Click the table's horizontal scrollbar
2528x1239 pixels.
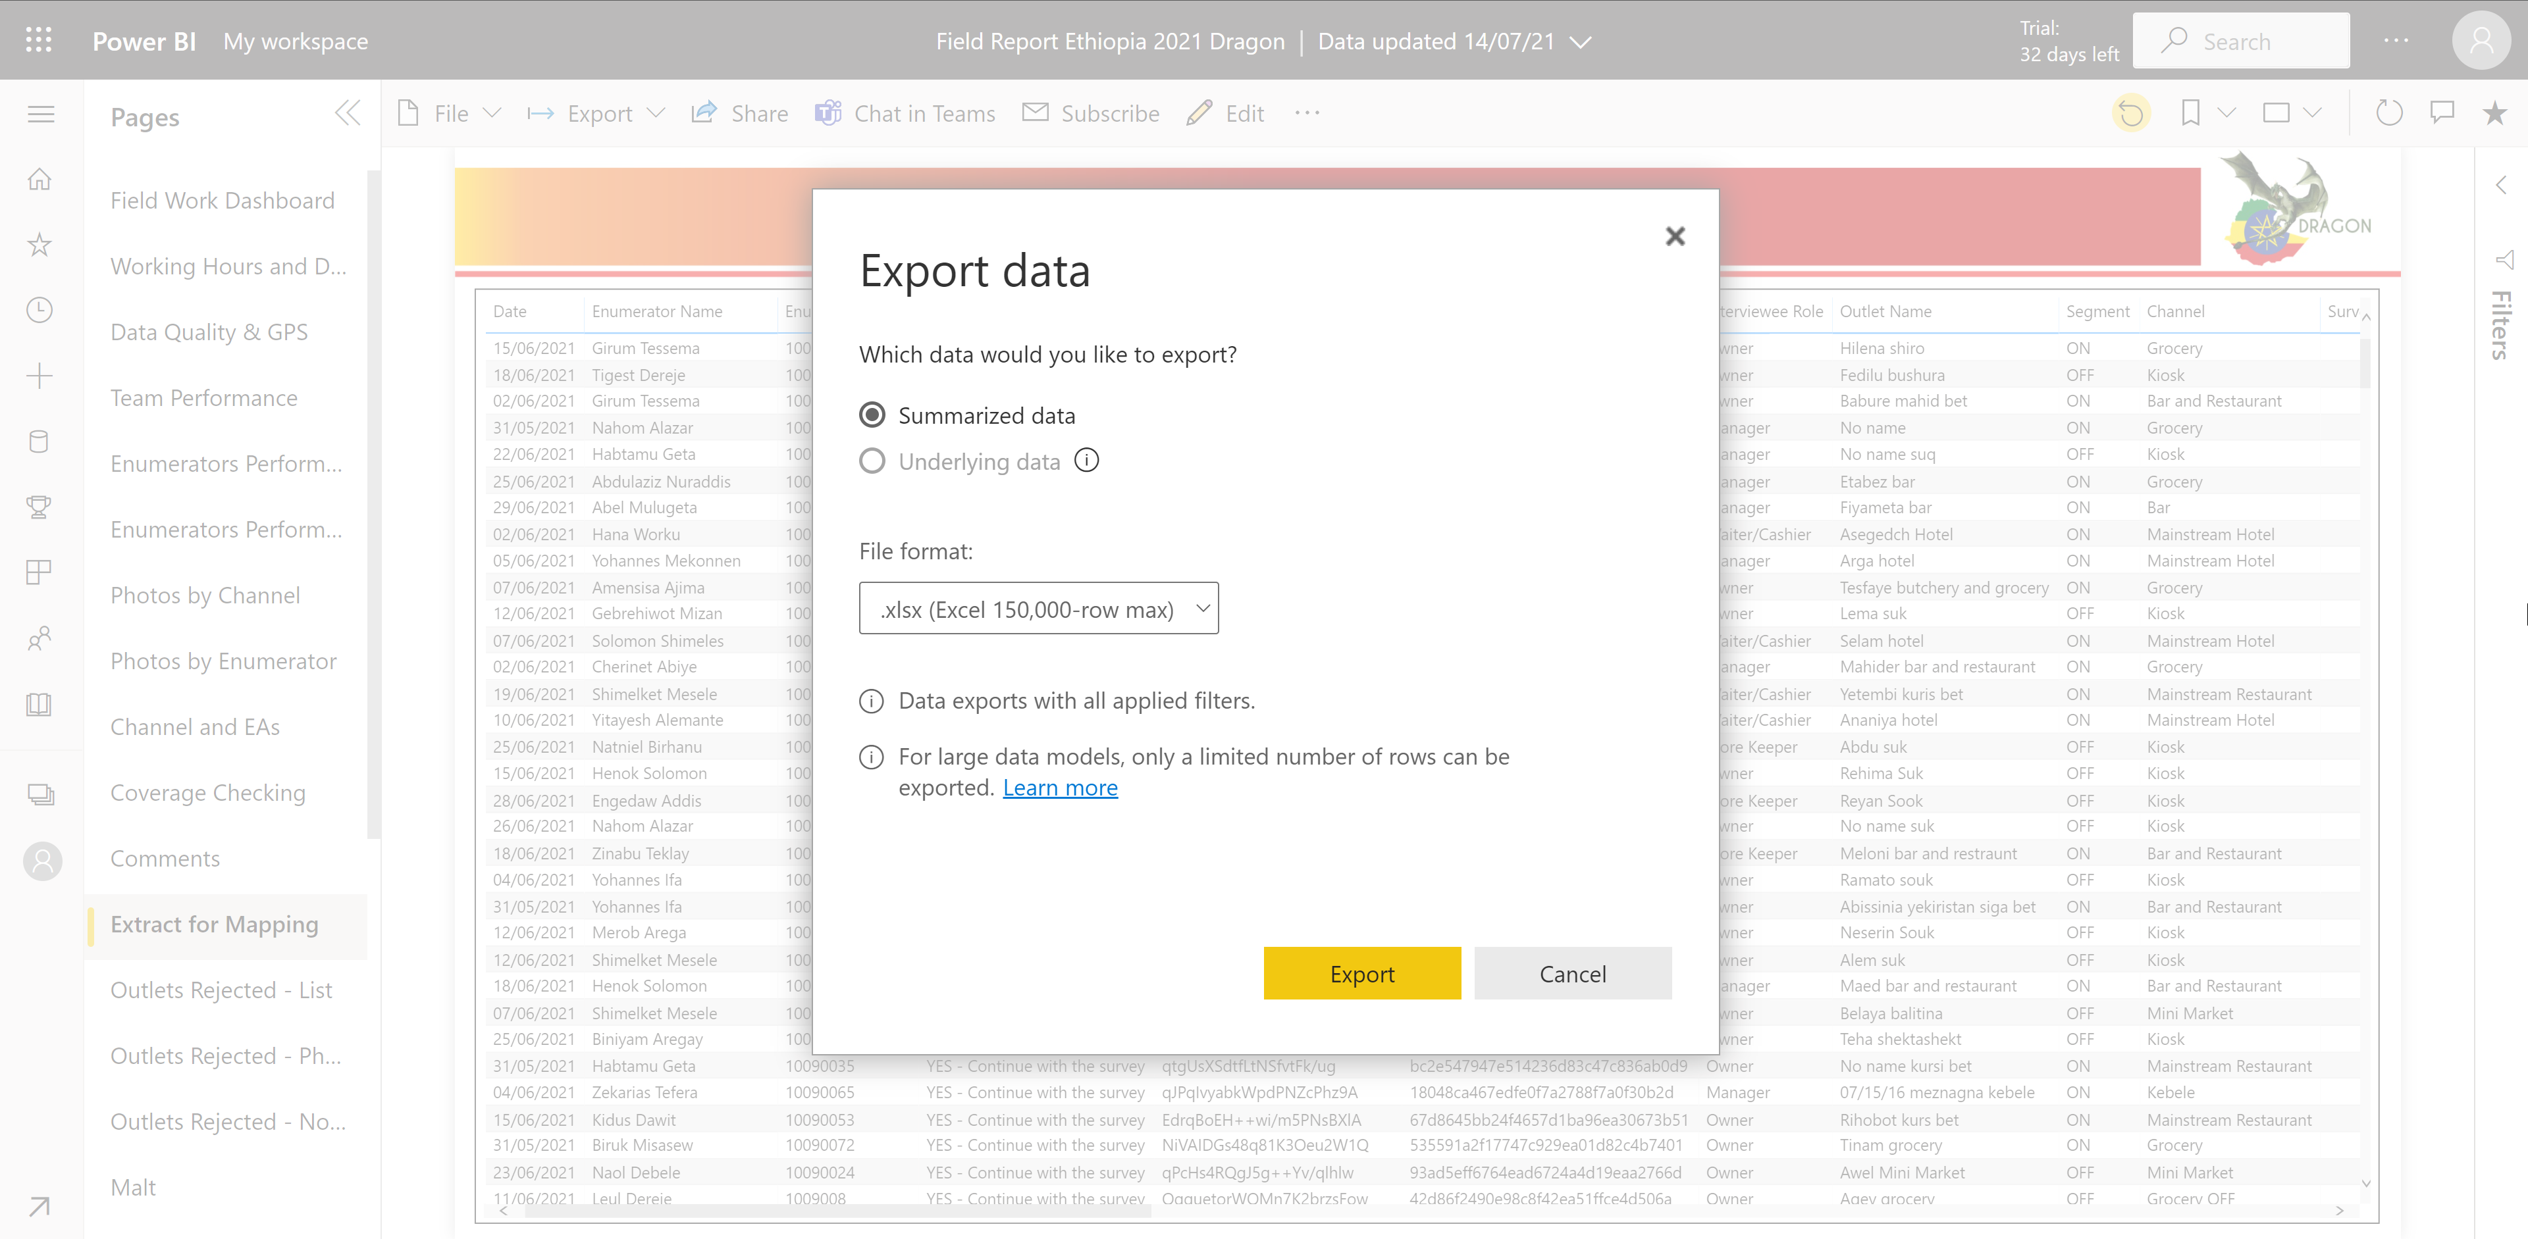click(x=837, y=1211)
